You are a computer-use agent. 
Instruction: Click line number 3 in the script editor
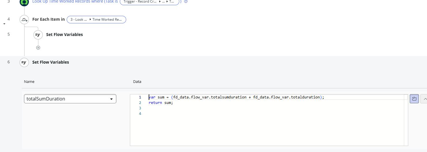[140, 108]
